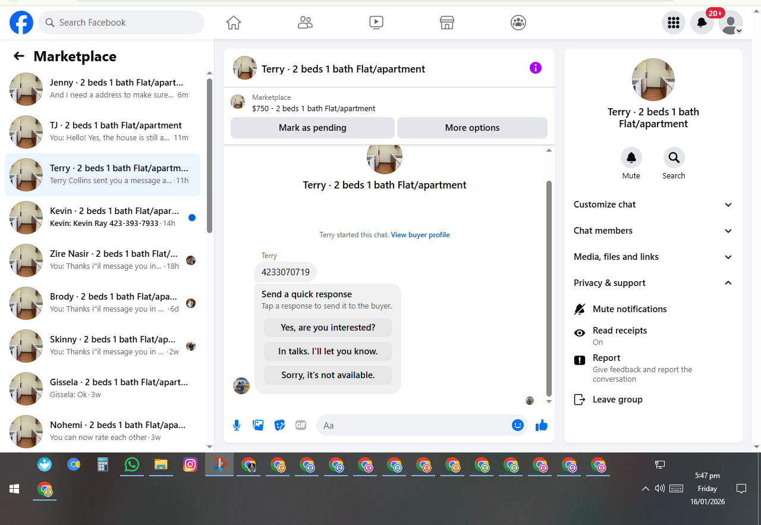Open the TJ conversation
761x525 pixels.
pyautogui.click(x=103, y=132)
